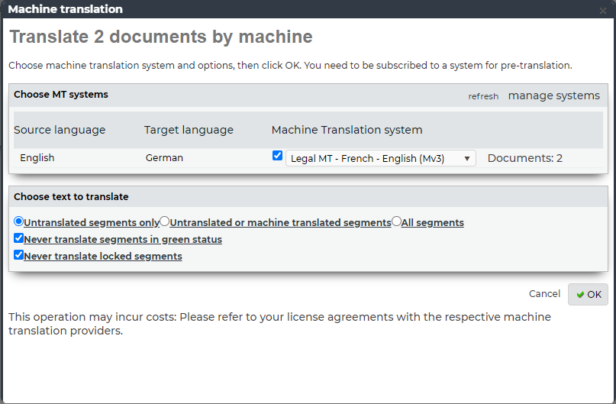Open the manage systems link
The height and width of the screenshot is (404, 616).
(x=553, y=95)
